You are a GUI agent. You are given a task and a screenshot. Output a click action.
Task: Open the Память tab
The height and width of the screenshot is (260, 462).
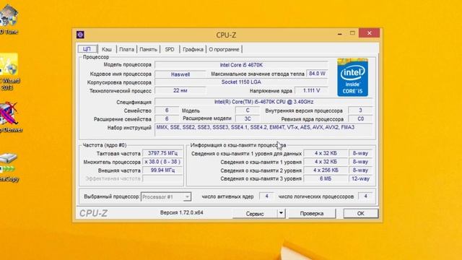click(148, 49)
